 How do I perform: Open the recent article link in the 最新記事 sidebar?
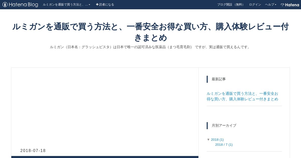[x=242, y=96]
